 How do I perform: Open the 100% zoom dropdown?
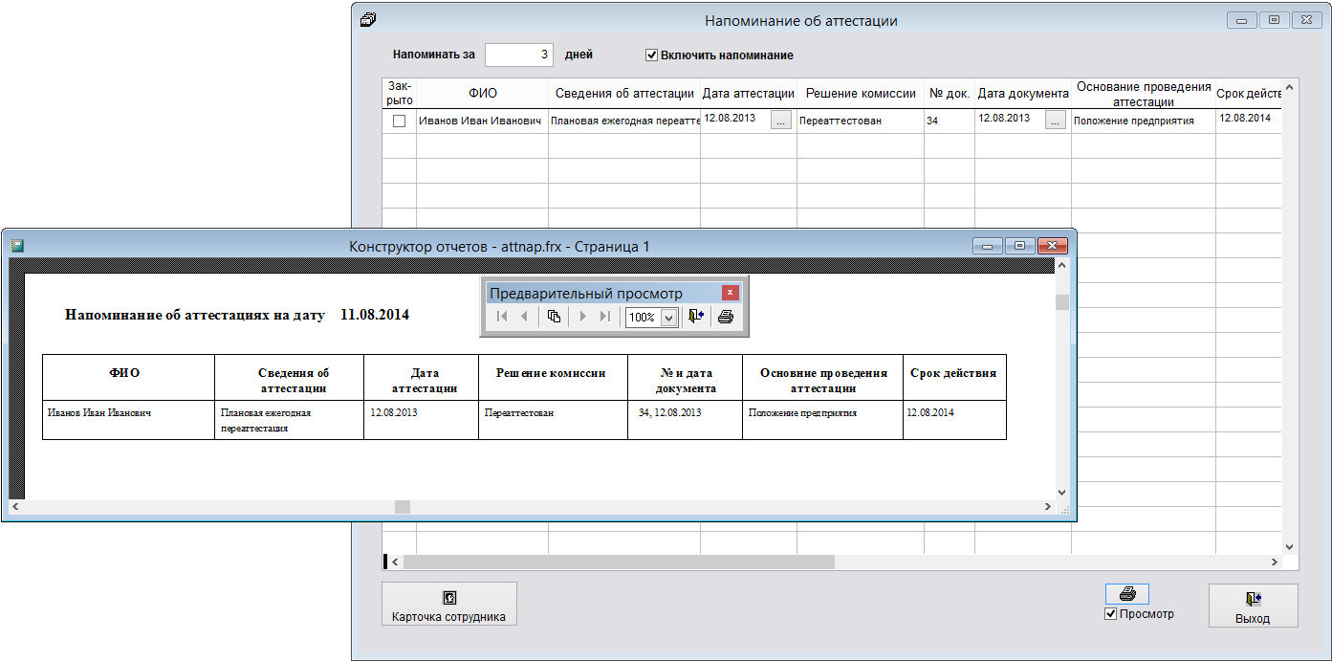tap(669, 318)
